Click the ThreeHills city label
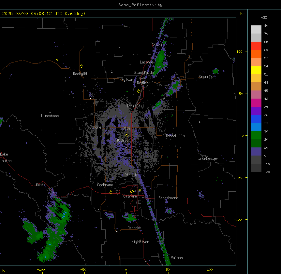The width and height of the screenshot is (281, 274). coord(175,136)
